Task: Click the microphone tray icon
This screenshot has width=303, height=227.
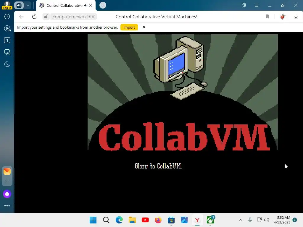Action: [x=250, y=220]
